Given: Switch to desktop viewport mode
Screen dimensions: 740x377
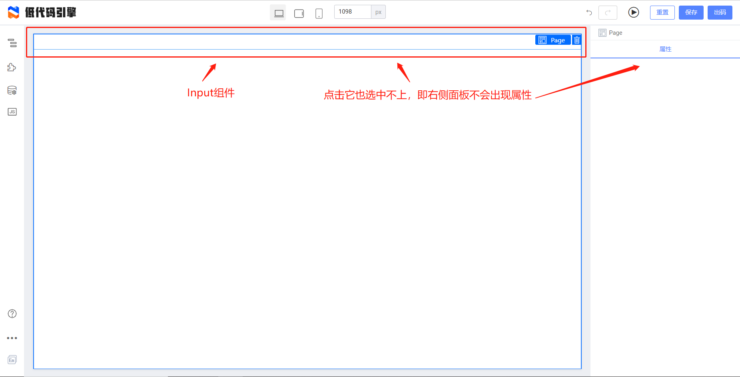Looking at the screenshot, I should [278, 12].
